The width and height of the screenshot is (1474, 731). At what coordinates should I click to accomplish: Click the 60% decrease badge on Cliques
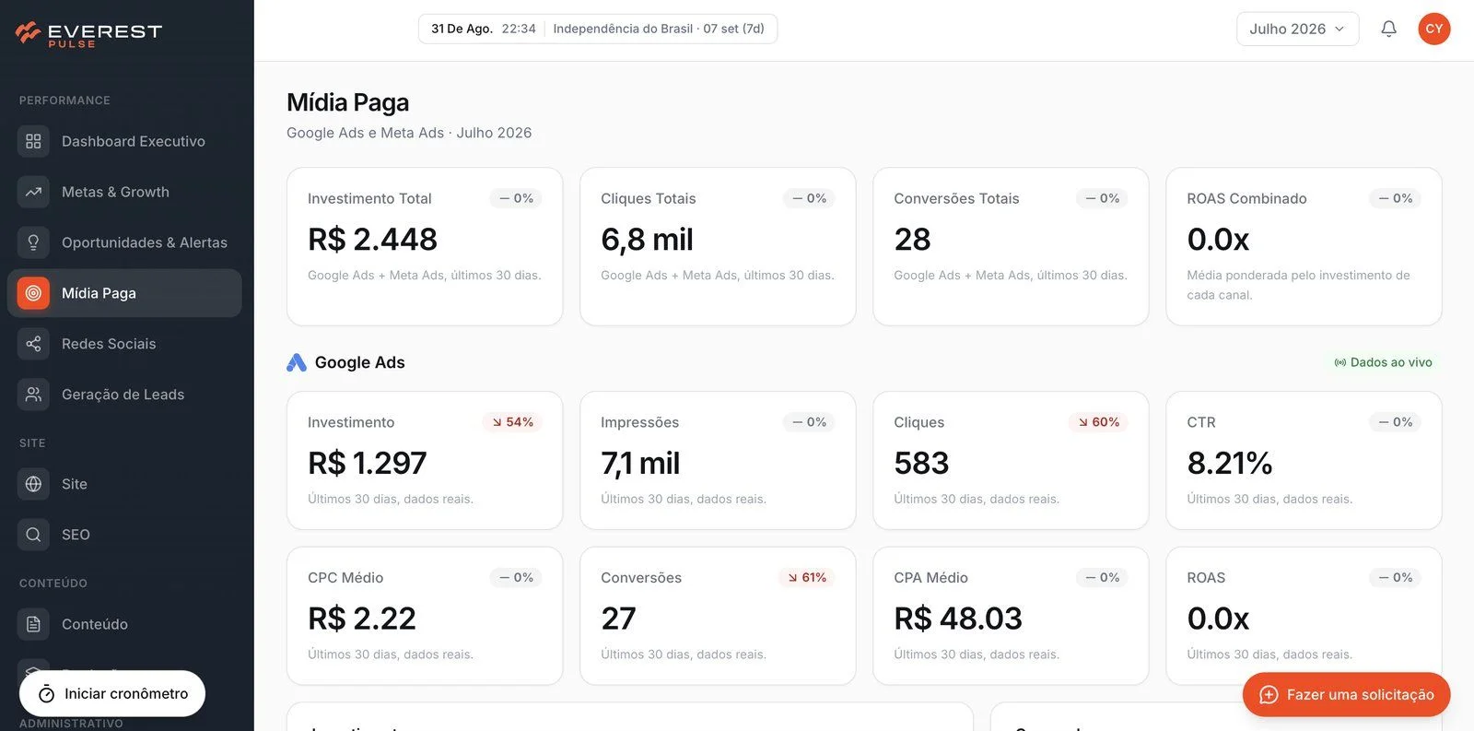[x=1098, y=422]
